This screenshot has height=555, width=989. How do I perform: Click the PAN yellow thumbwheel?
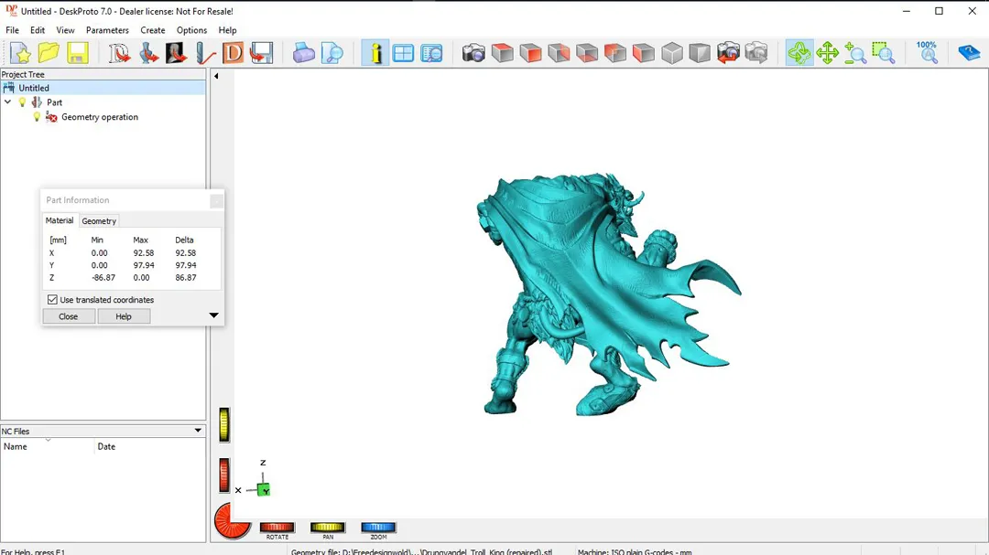pyautogui.click(x=327, y=528)
